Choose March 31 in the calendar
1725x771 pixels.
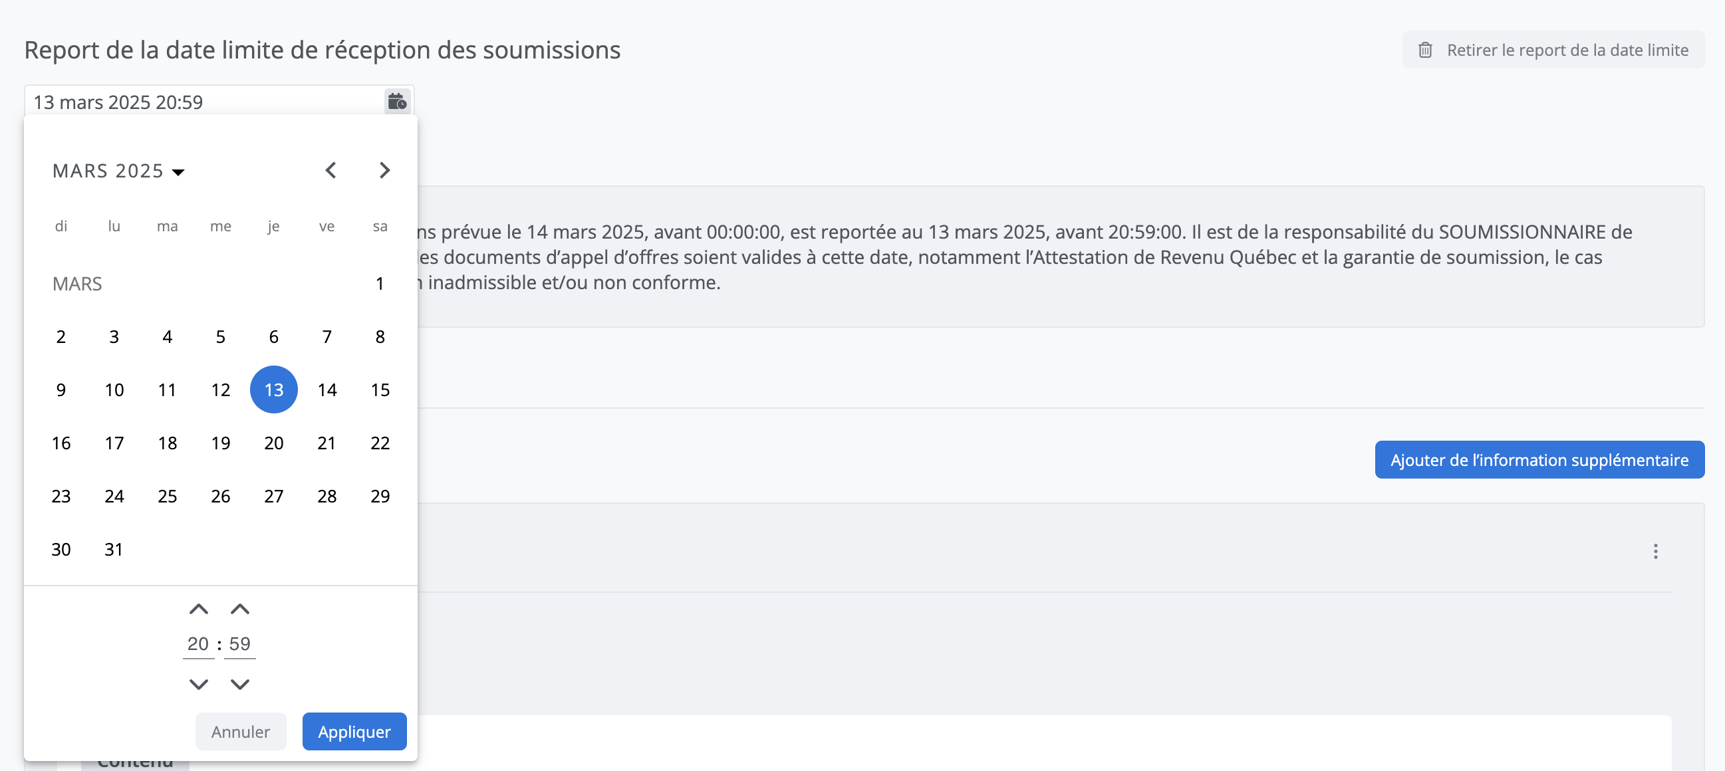114,550
